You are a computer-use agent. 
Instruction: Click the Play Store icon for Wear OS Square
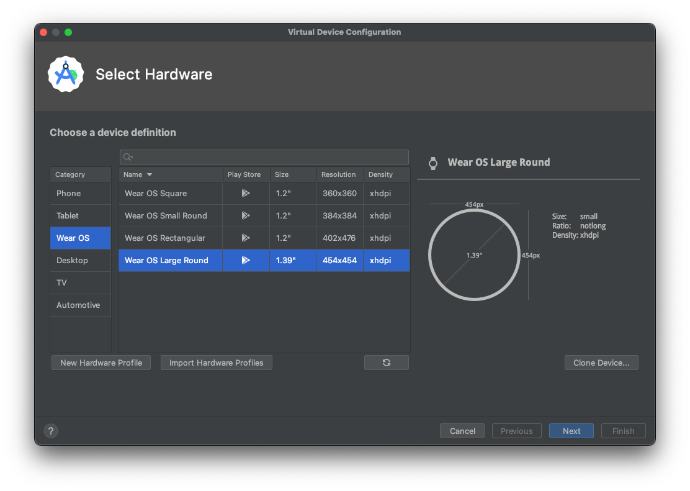(246, 193)
